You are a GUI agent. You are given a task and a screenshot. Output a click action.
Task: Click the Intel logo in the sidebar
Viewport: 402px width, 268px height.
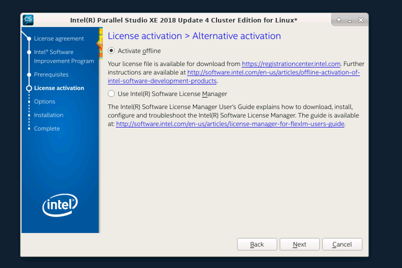pyautogui.click(x=60, y=205)
